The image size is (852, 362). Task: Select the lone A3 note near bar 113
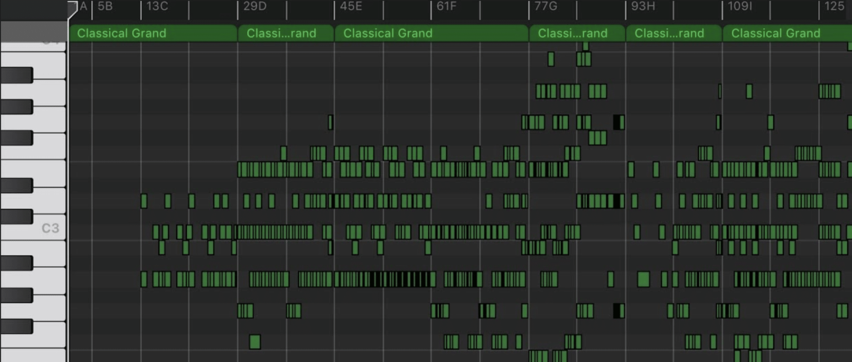point(749,91)
